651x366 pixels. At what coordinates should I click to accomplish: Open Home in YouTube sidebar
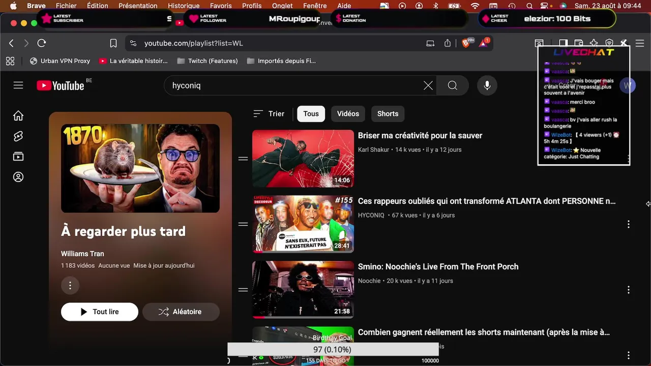(18, 116)
